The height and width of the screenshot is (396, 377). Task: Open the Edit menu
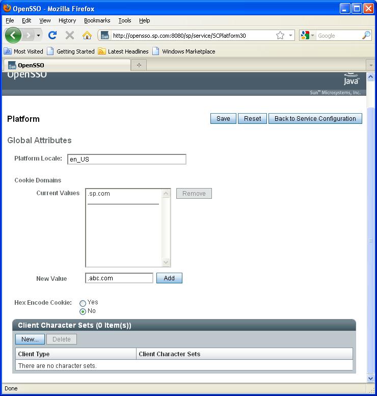[26, 20]
